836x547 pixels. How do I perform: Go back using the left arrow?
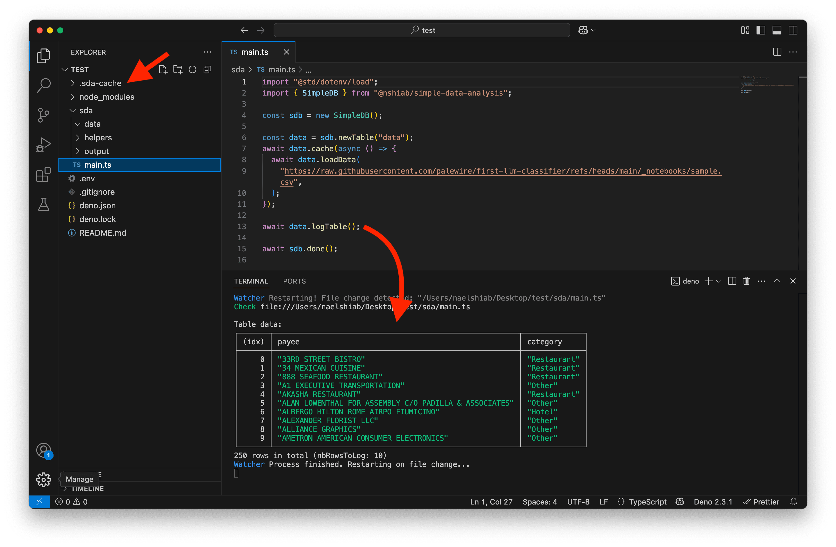click(x=245, y=30)
